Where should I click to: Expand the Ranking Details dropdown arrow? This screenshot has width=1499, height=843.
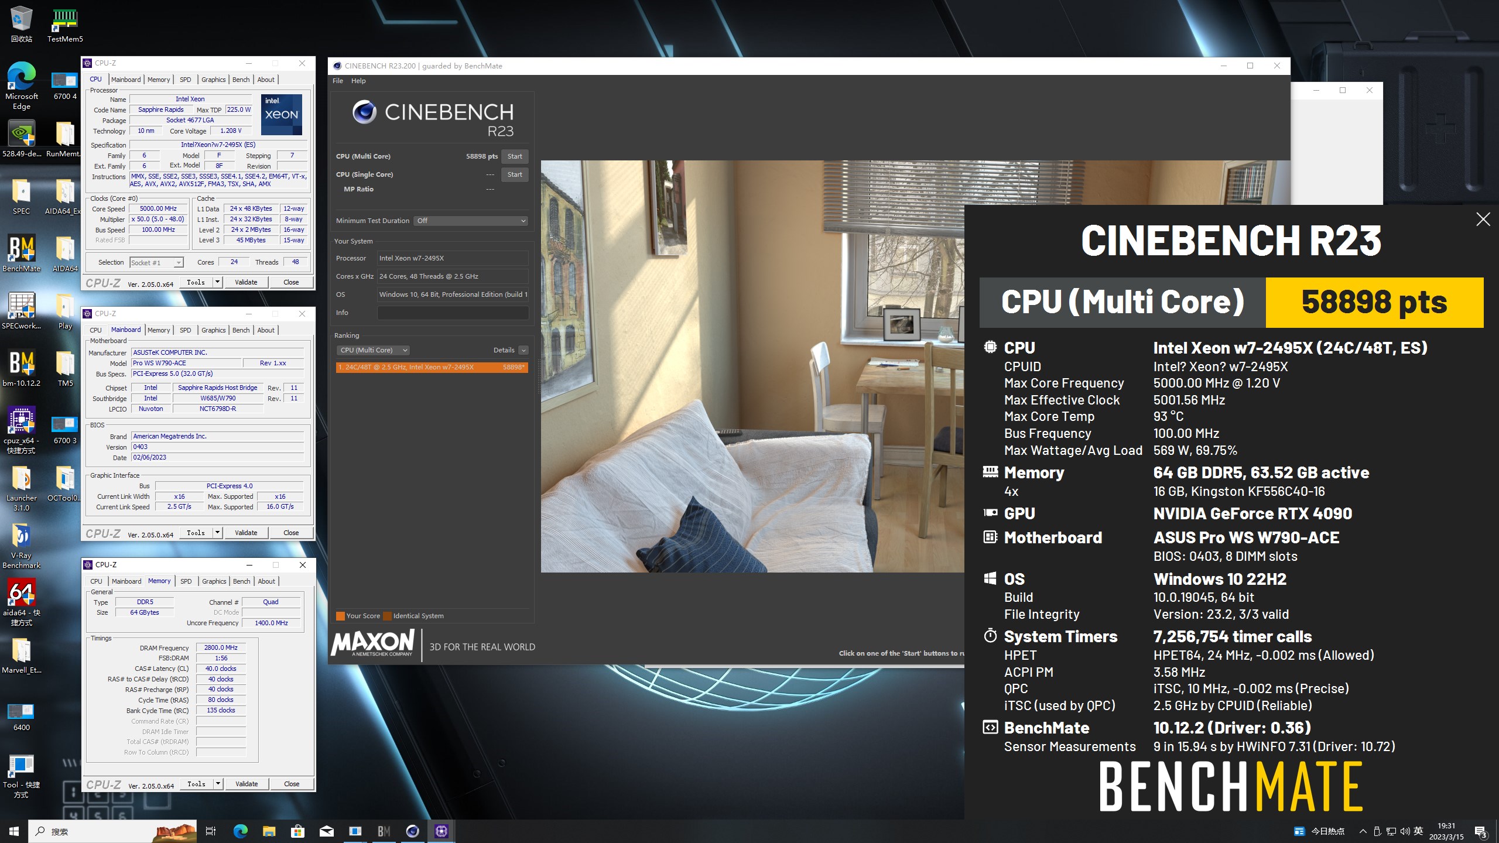click(523, 350)
